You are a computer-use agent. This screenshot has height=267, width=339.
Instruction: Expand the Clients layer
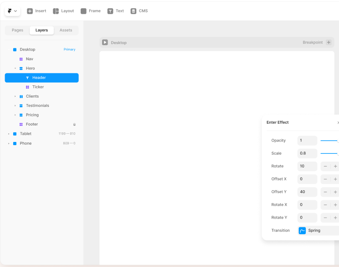click(x=15, y=96)
